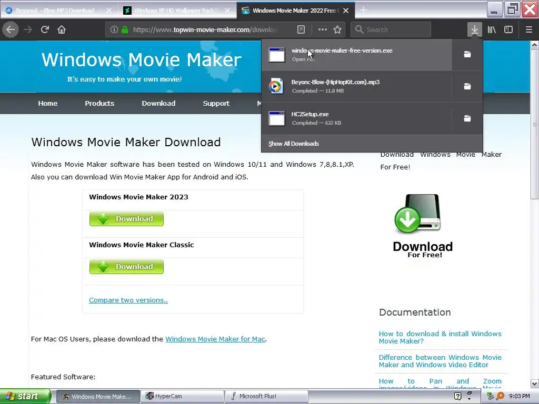Viewport: 539px width, 404px height.
Task: Click the page scrollbar down arrow
Action: coord(535,383)
